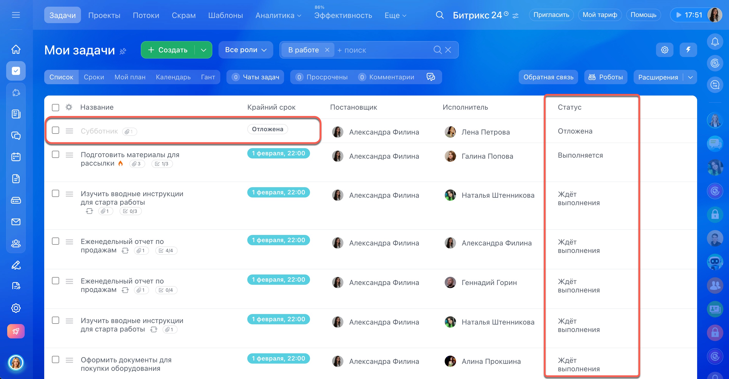Check the Субботник task checkbox
Screen dimensions: 729x379
[56, 130]
